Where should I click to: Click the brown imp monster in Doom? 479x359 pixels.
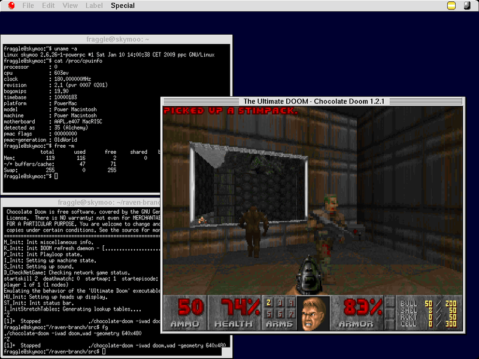[x=253, y=232]
